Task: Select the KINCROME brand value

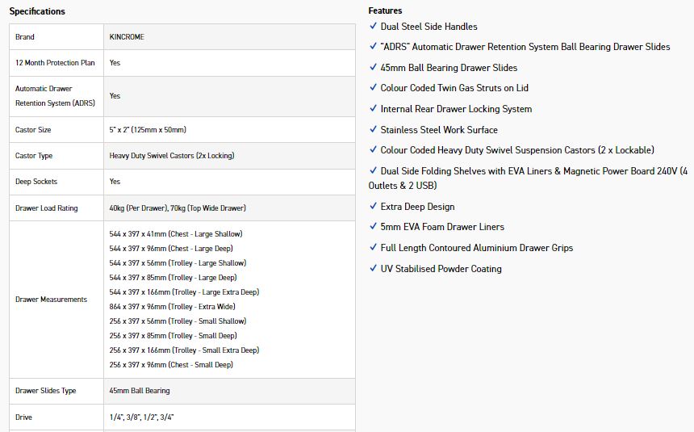Action: [128, 37]
